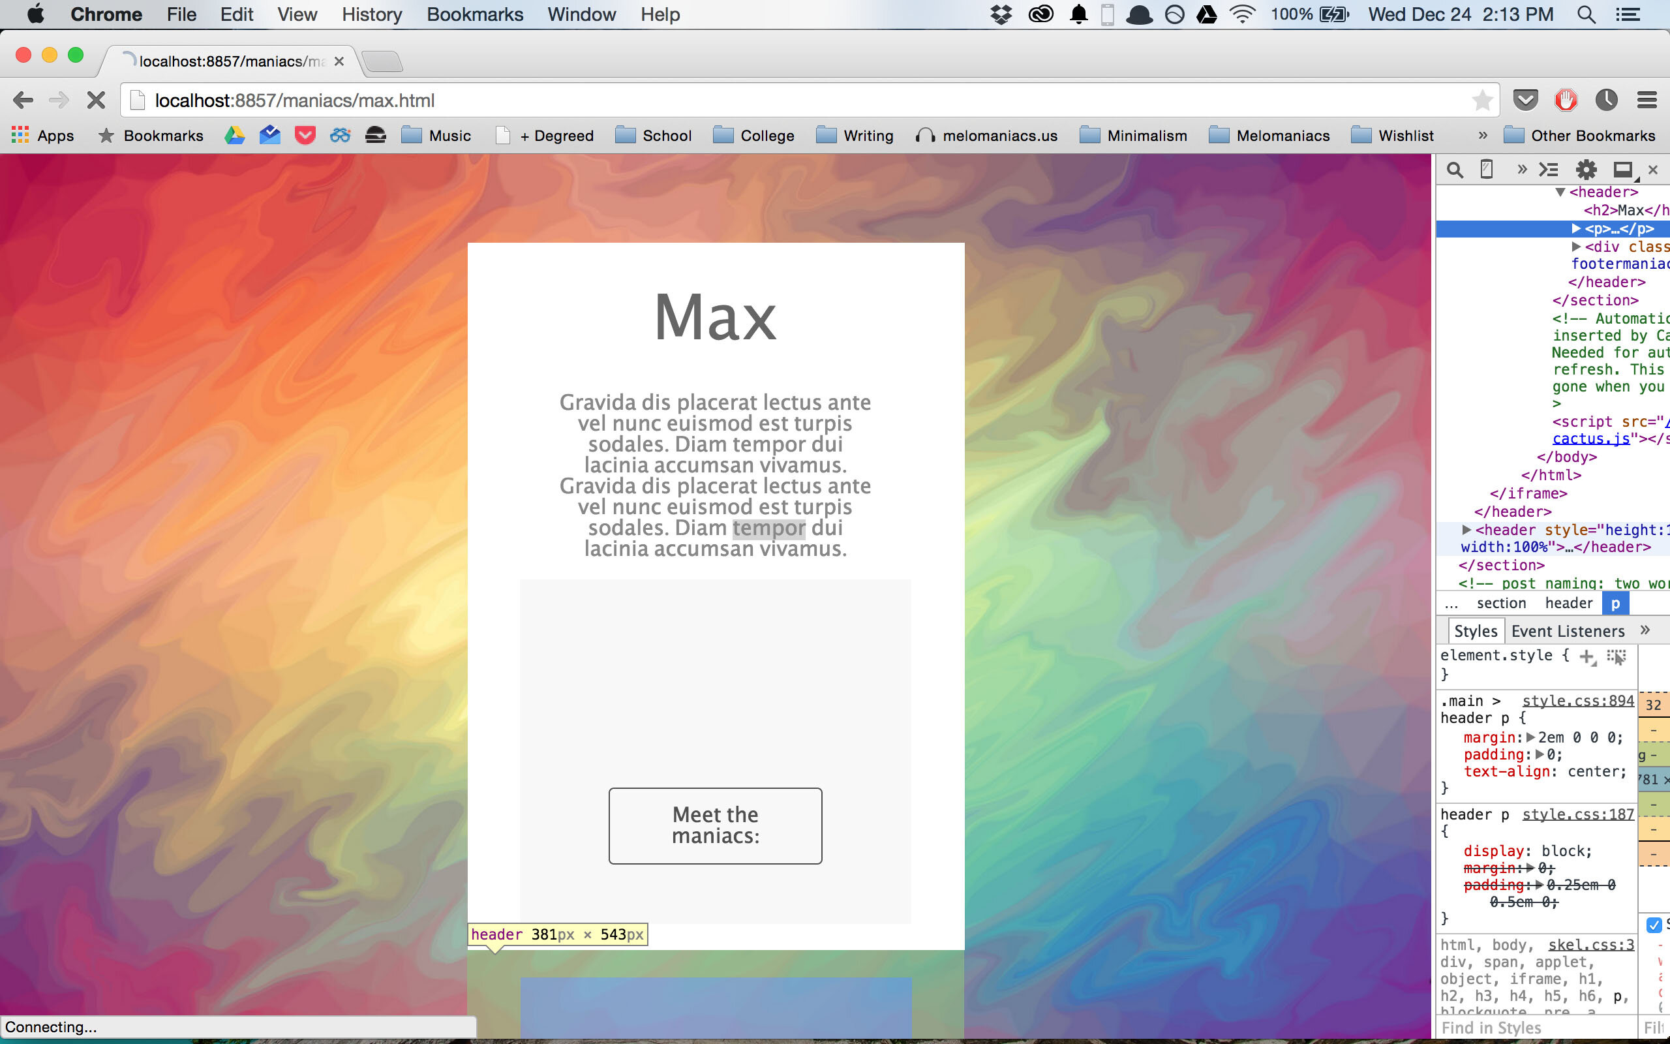
Task: Show hidden bookmarks overflow chevron
Action: click(1482, 135)
